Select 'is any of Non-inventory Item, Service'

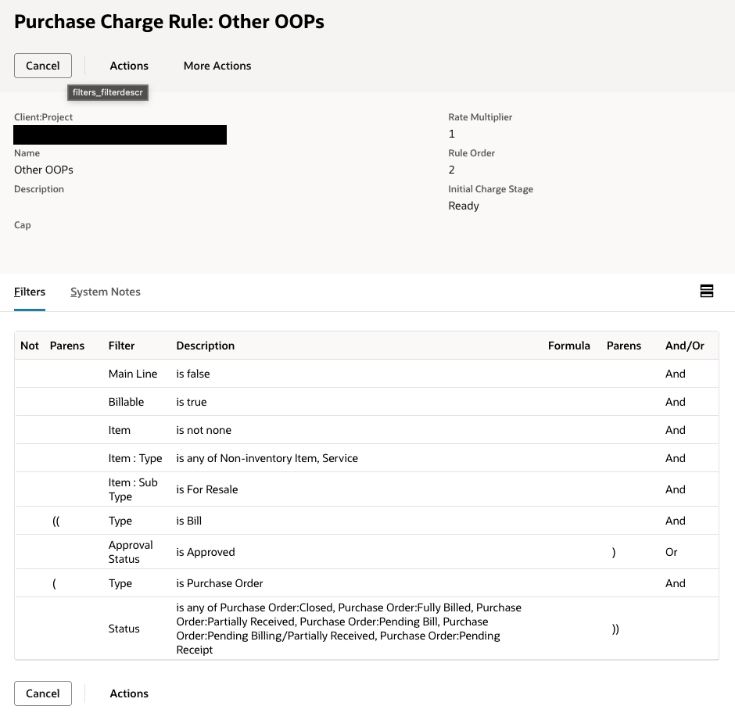[x=267, y=458]
